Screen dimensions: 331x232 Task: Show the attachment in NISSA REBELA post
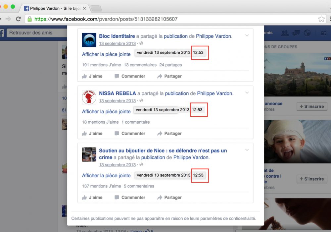tap(106, 112)
